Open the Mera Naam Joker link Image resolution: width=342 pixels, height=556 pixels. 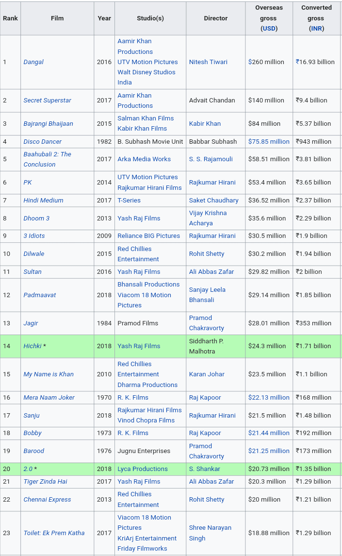(x=49, y=398)
